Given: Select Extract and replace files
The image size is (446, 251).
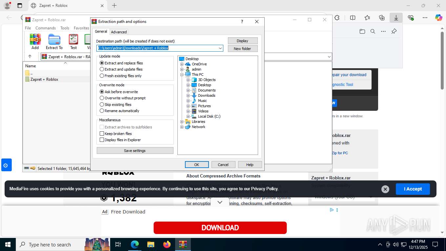Looking at the screenshot, I should click(x=121, y=63).
